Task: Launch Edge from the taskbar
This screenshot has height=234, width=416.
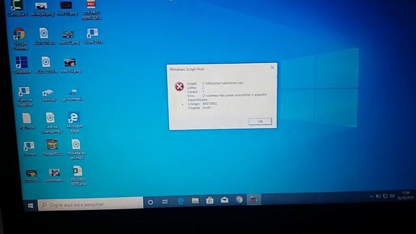Action: coord(181,201)
